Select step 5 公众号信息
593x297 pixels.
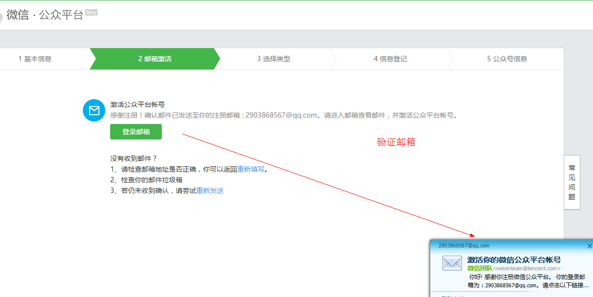coord(507,59)
